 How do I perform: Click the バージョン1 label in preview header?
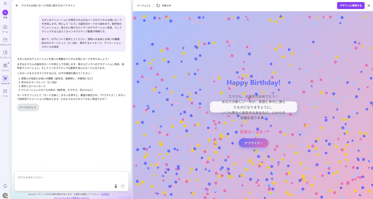coord(144,6)
